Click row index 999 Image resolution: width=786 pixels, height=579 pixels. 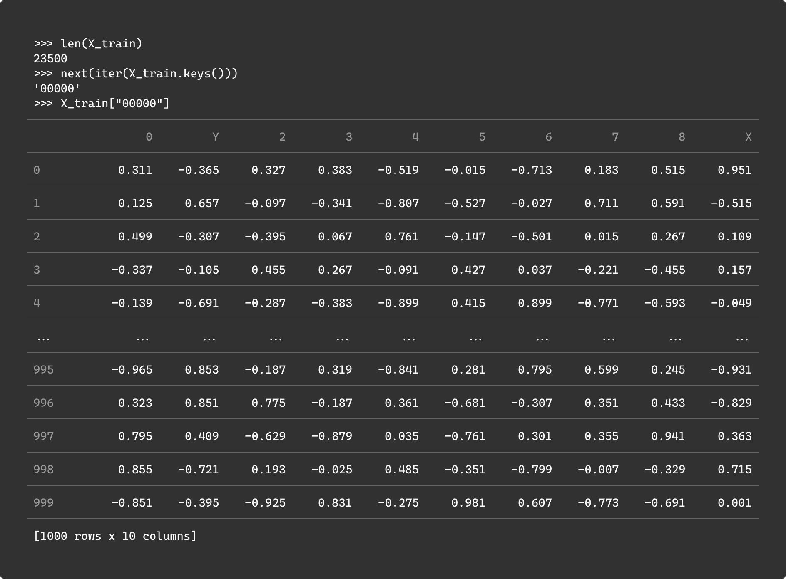44,503
